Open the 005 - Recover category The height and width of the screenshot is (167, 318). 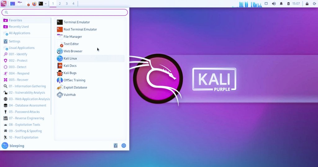pyautogui.click(x=26, y=80)
